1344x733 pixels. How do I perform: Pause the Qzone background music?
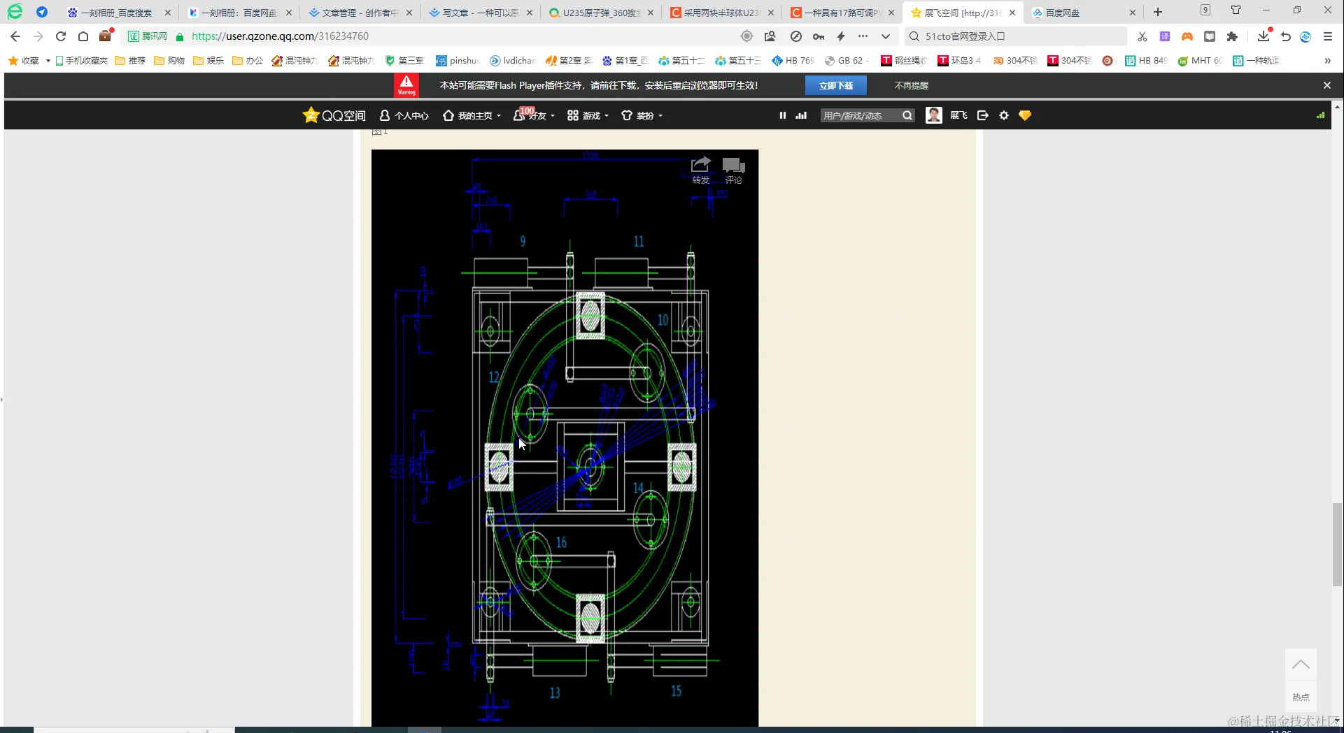point(783,115)
